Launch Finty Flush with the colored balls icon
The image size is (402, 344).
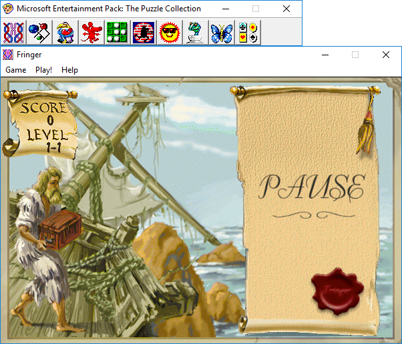pyautogui.click(x=39, y=33)
